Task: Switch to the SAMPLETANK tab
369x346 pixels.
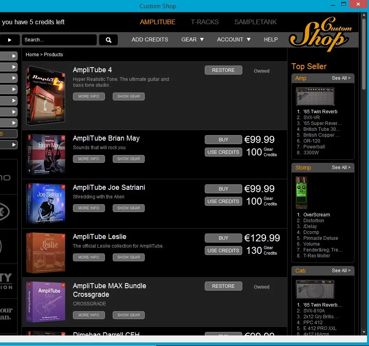Action: (255, 22)
